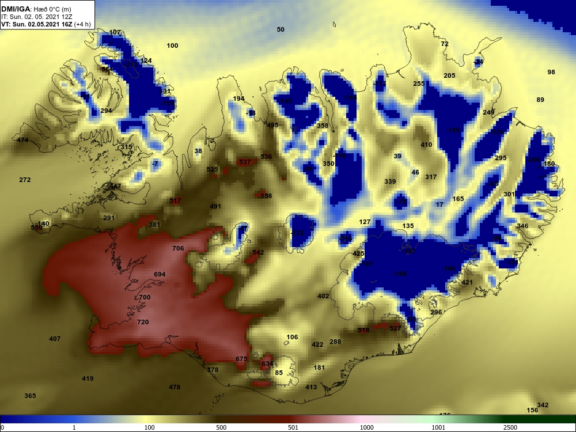The width and height of the screenshot is (576, 432).
Task: Click the 501 label on the color legend
Action: 293,427
